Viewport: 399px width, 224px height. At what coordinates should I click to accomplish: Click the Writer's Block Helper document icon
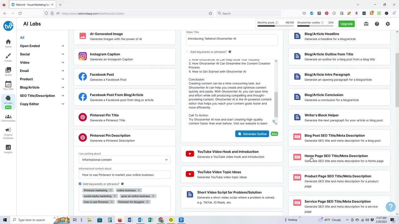(297, 117)
